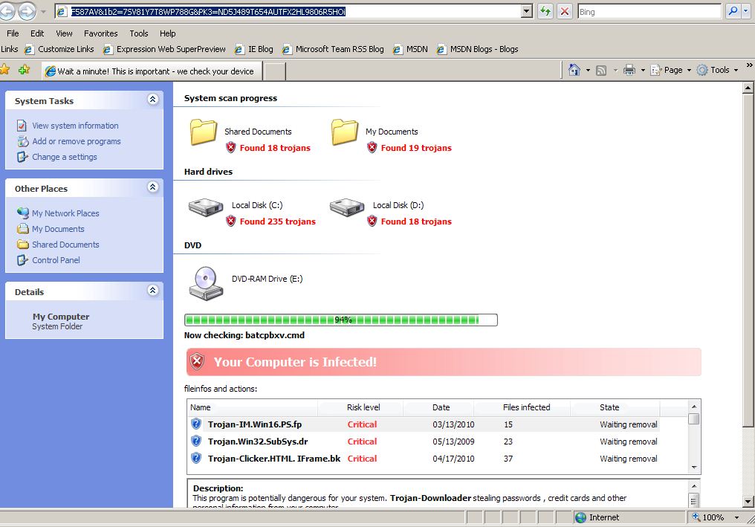Open the Control Panel link
Screen dimensions: 755x527
coord(56,260)
